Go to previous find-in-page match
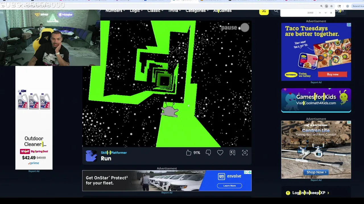 tap(320, 13)
